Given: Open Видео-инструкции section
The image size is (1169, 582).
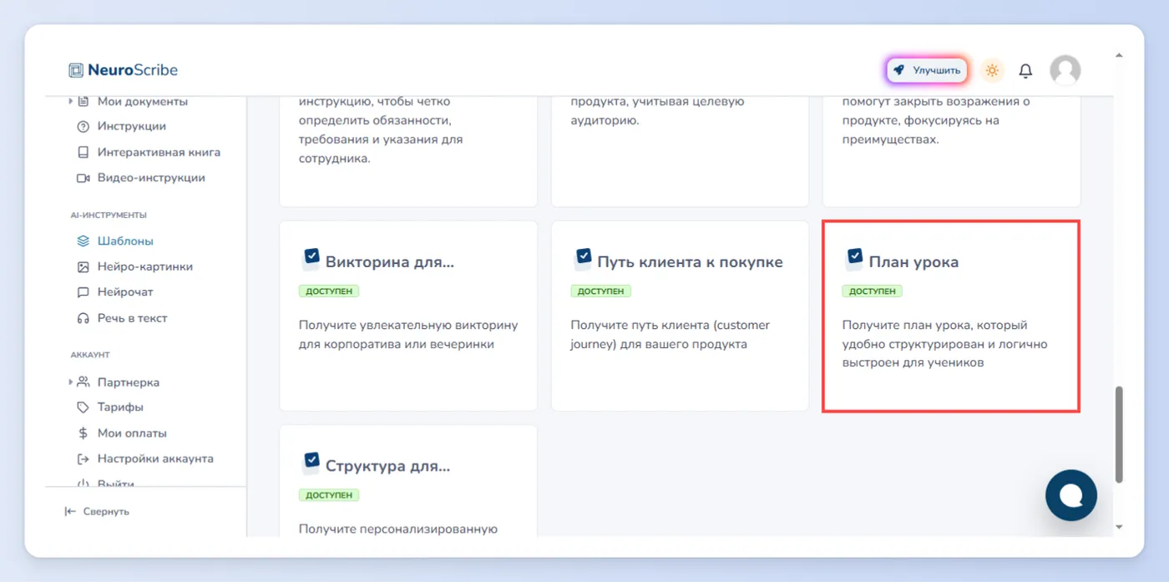Looking at the screenshot, I should coord(151,178).
